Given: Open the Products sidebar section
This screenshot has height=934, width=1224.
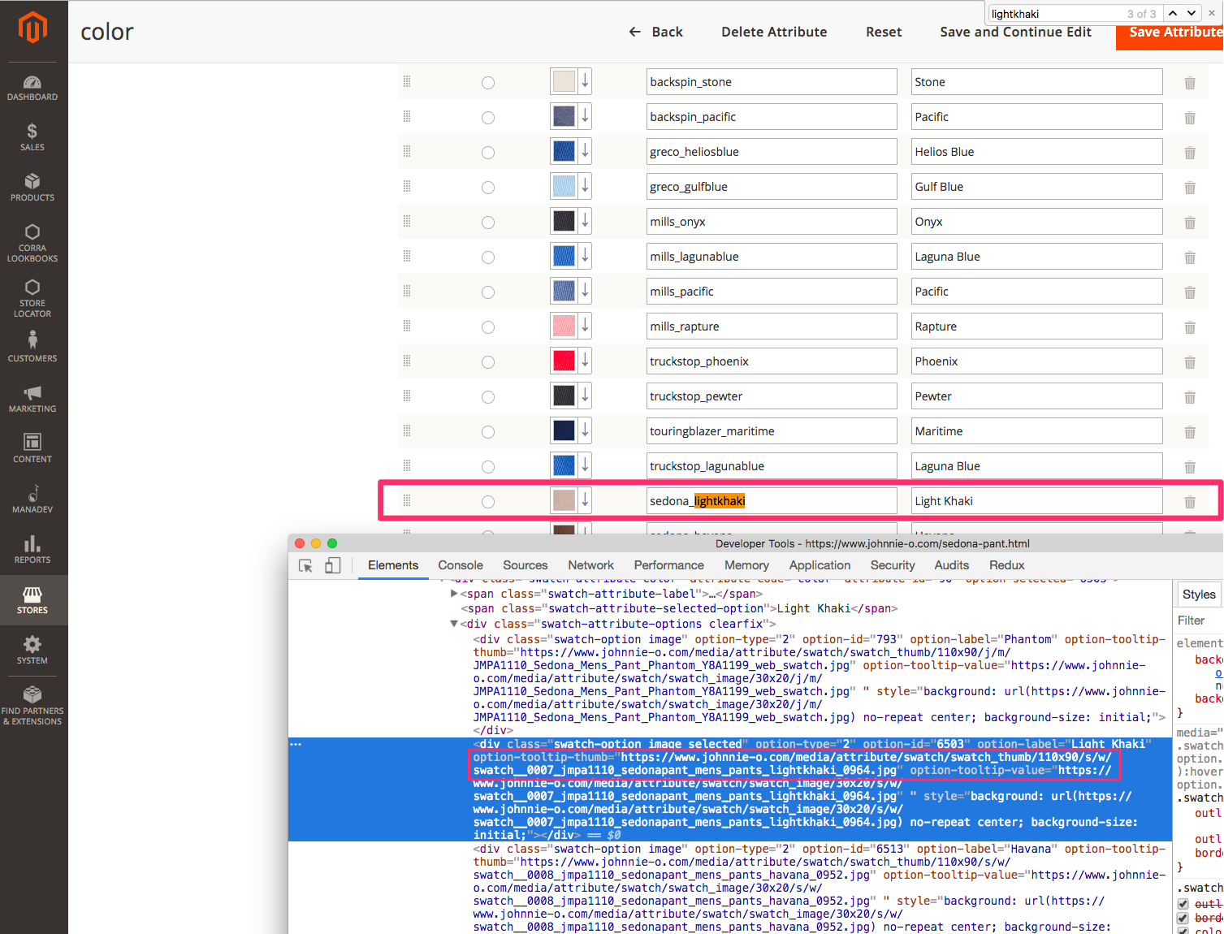Looking at the screenshot, I should [32, 188].
